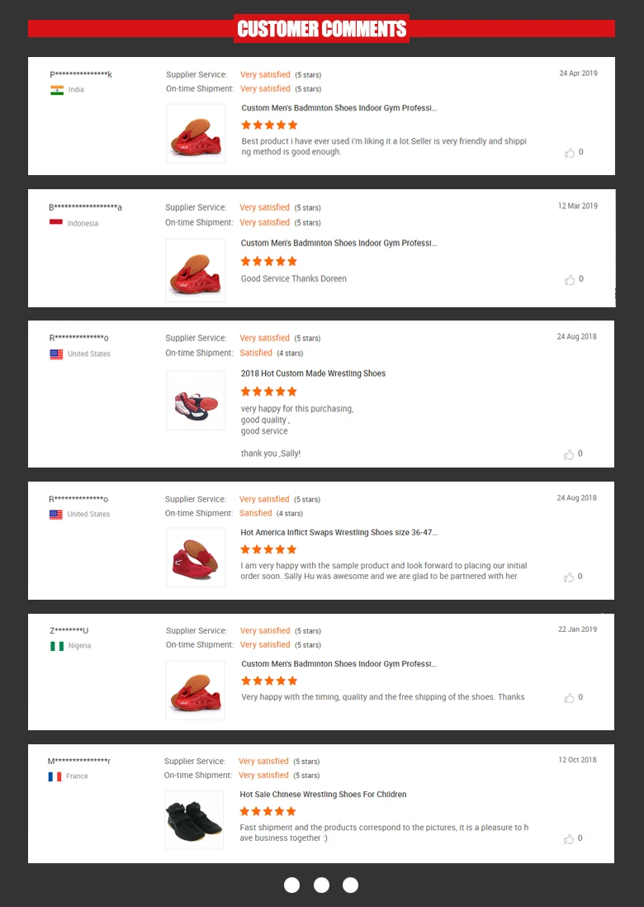Image resolution: width=644 pixels, height=907 pixels.
Task: Click thumbs-up on the Indonesia review
Action: pyautogui.click(x=570, y=280)
